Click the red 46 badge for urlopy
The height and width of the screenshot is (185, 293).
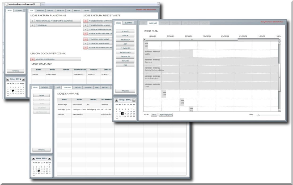coord(32,59)
